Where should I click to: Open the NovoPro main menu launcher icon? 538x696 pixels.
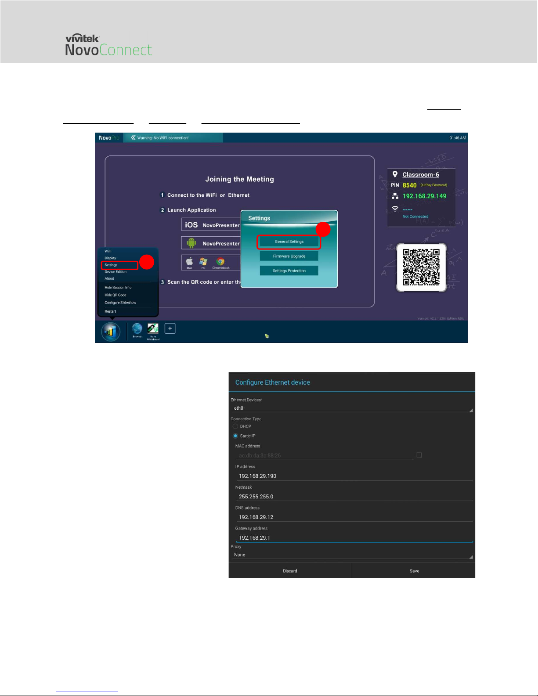point(111,332)
